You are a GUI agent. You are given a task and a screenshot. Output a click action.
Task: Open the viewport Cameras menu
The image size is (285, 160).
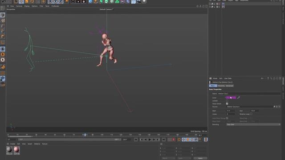(x=19, y=6)
